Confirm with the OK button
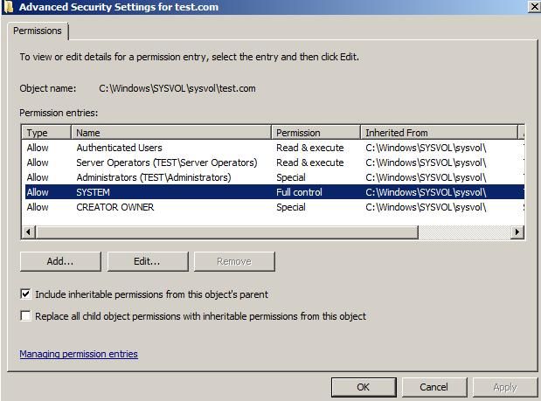This screenshot has width=541, height=401. click(x=364, y=387)
